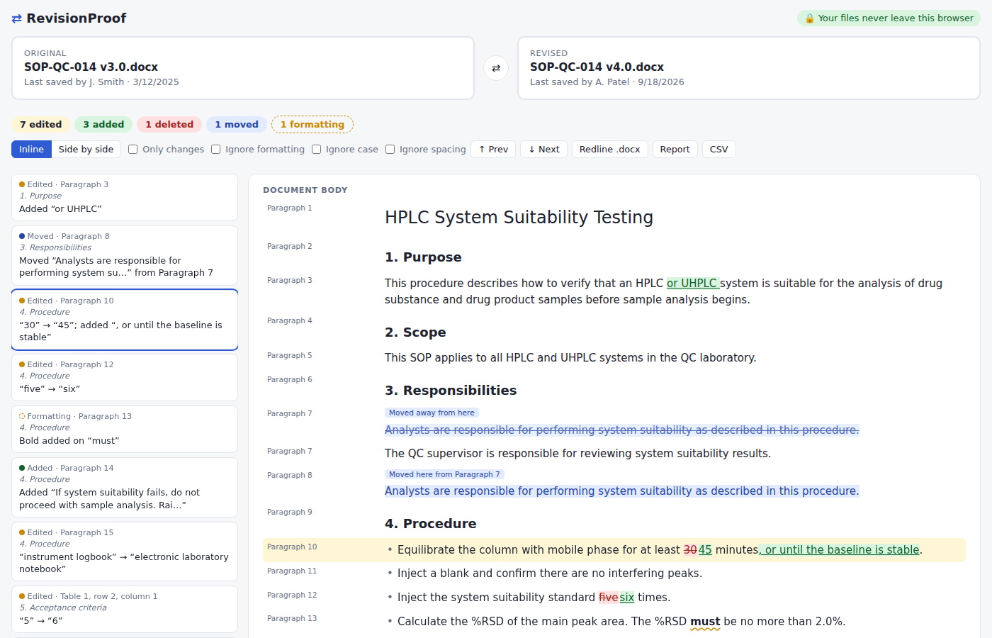The image size is (992, 638).
Task: Select the Edited Paragraph 3 change card
Action: pyautogui.click(x=125, y=197)
